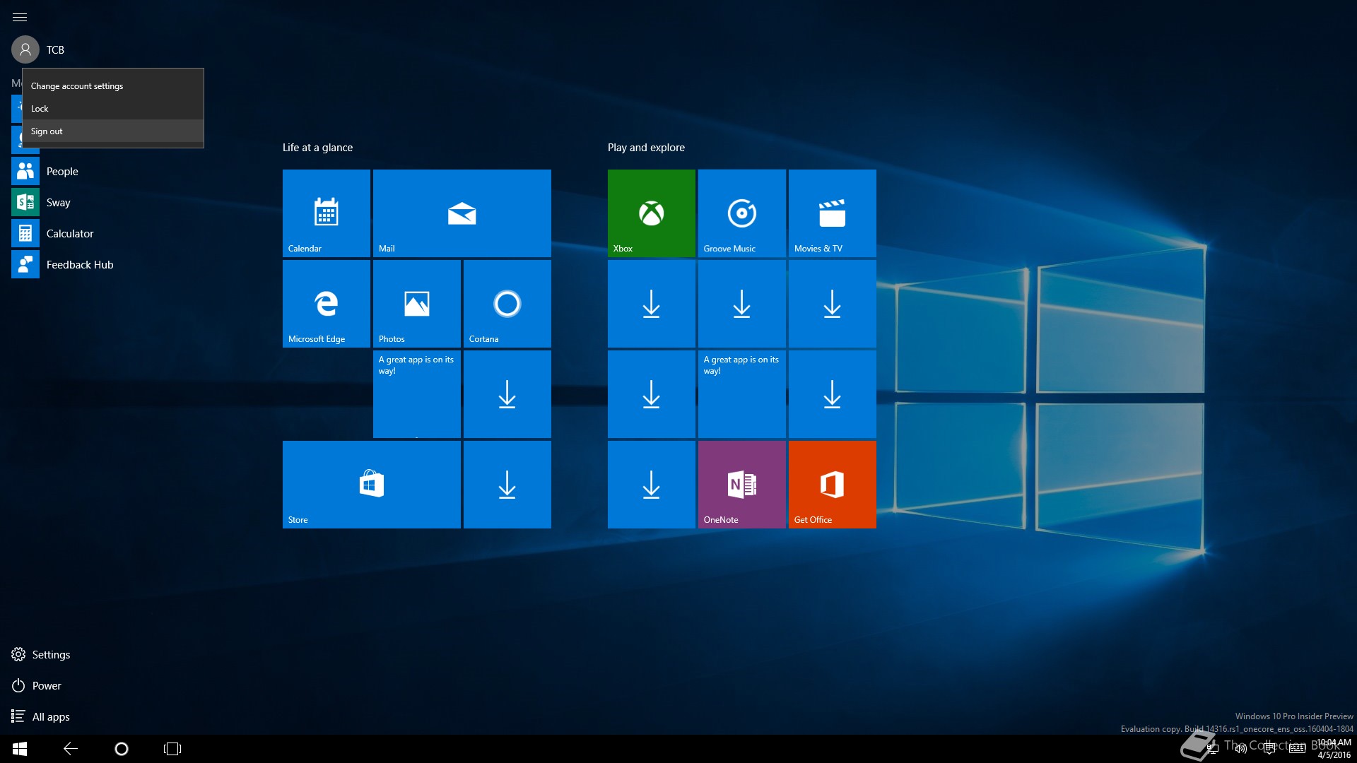Open Task View from the taskbar

[x=172, y=749]
